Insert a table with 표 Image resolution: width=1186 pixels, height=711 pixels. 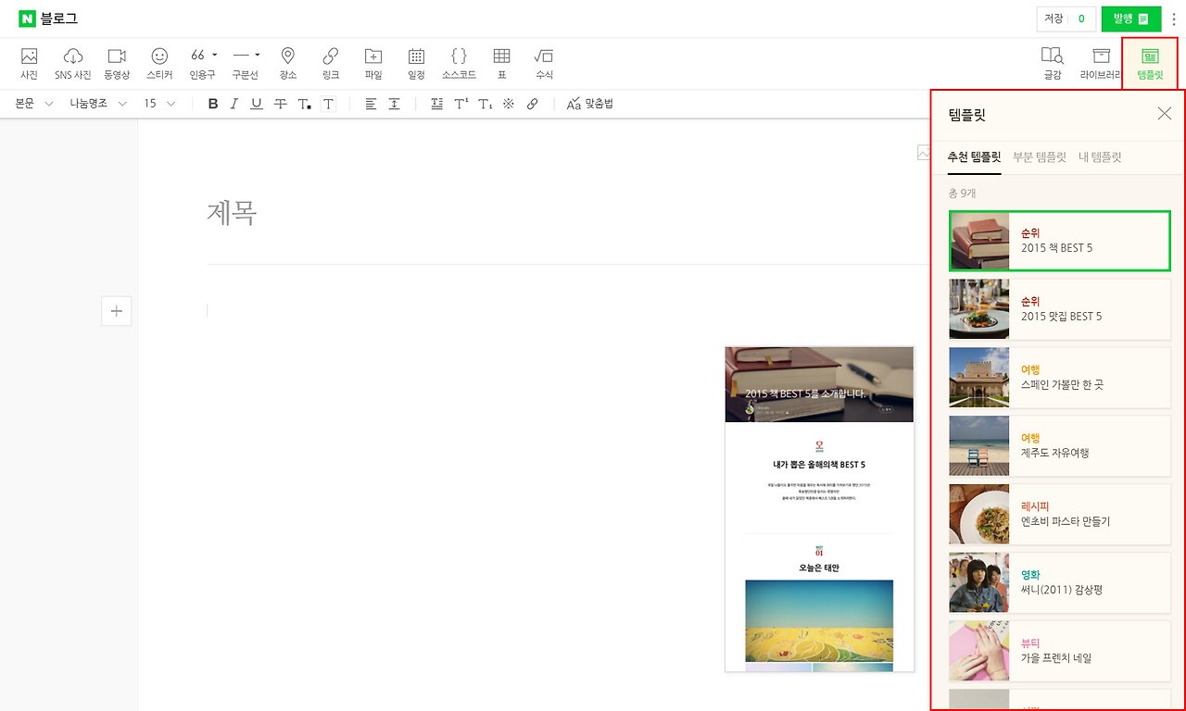click(x=501, y=64)
